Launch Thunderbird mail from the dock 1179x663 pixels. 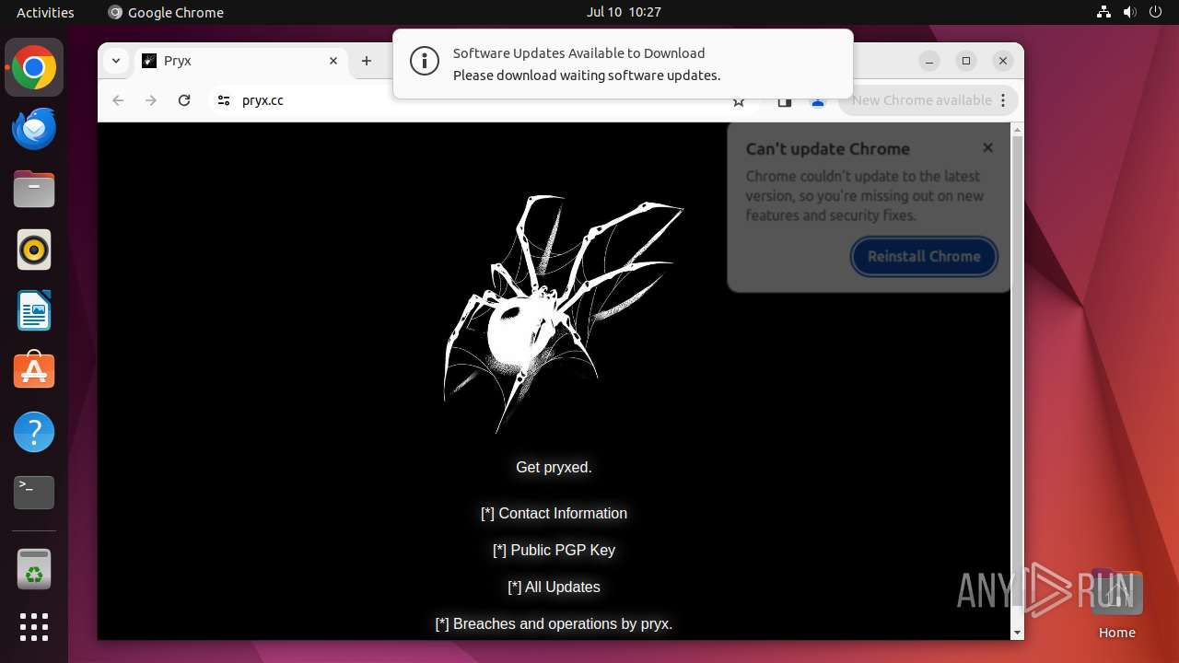34,129
